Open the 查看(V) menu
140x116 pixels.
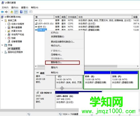(x=25, y=8)
